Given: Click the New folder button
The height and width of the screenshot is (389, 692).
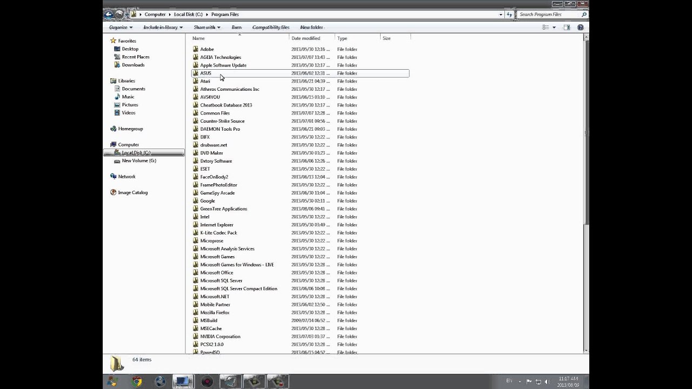Looking at the screenshot, I should pos(311,27).
